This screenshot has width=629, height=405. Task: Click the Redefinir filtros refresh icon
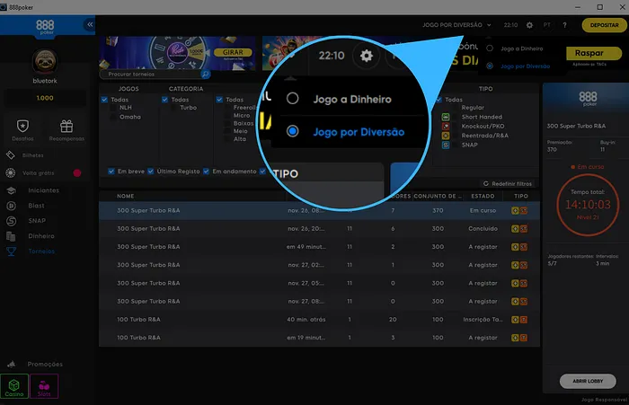pyautogui.click(x=486, y=184)
